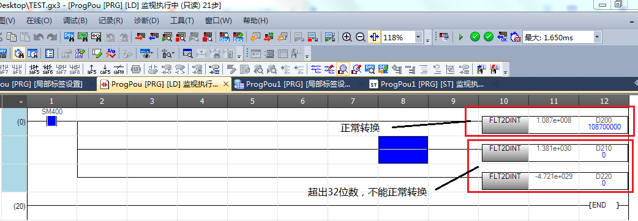Toggle the monitor mode magnifier button
This screenshot has width=638, height=221.
pos(343,70)
